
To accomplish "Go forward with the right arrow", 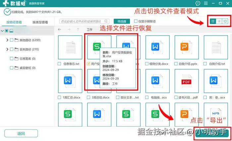I will 69,29.
